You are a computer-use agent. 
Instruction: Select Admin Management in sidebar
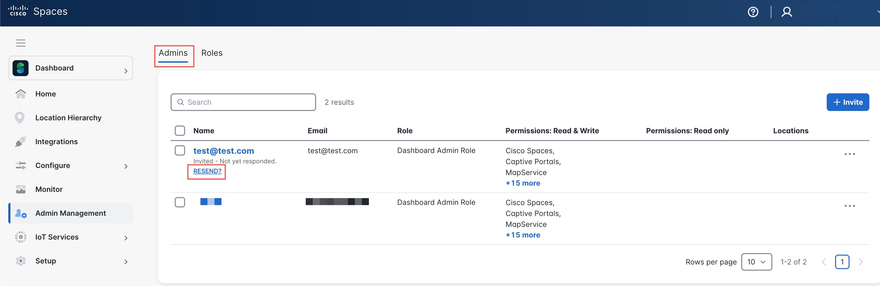coord(70,213)
